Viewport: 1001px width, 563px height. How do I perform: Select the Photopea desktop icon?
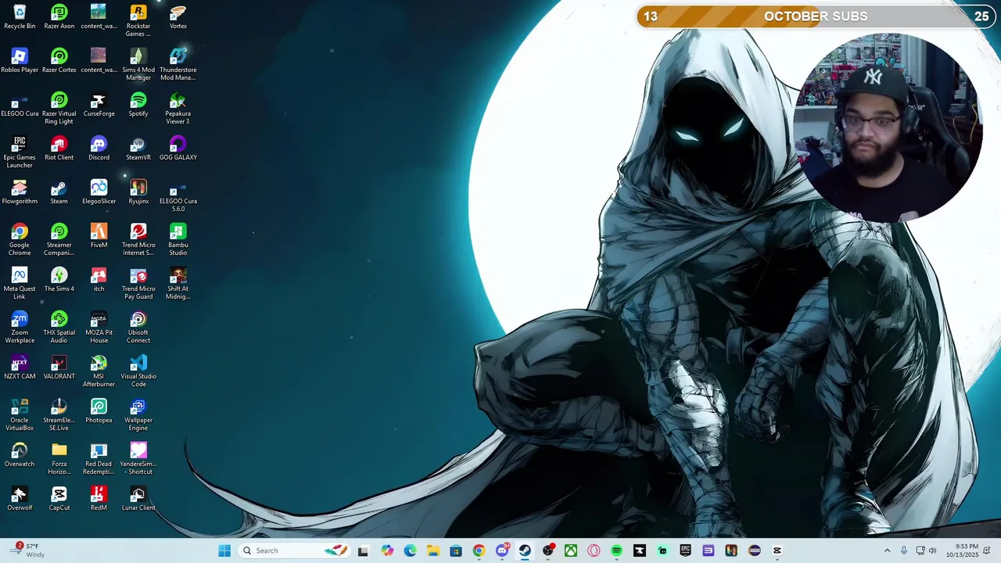[x=99, y=411]
